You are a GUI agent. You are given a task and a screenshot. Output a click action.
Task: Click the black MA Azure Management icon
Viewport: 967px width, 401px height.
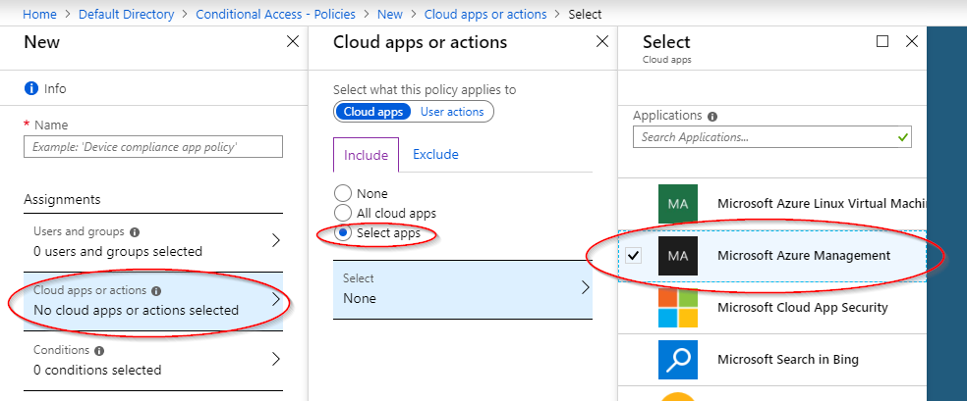point(678,255)
